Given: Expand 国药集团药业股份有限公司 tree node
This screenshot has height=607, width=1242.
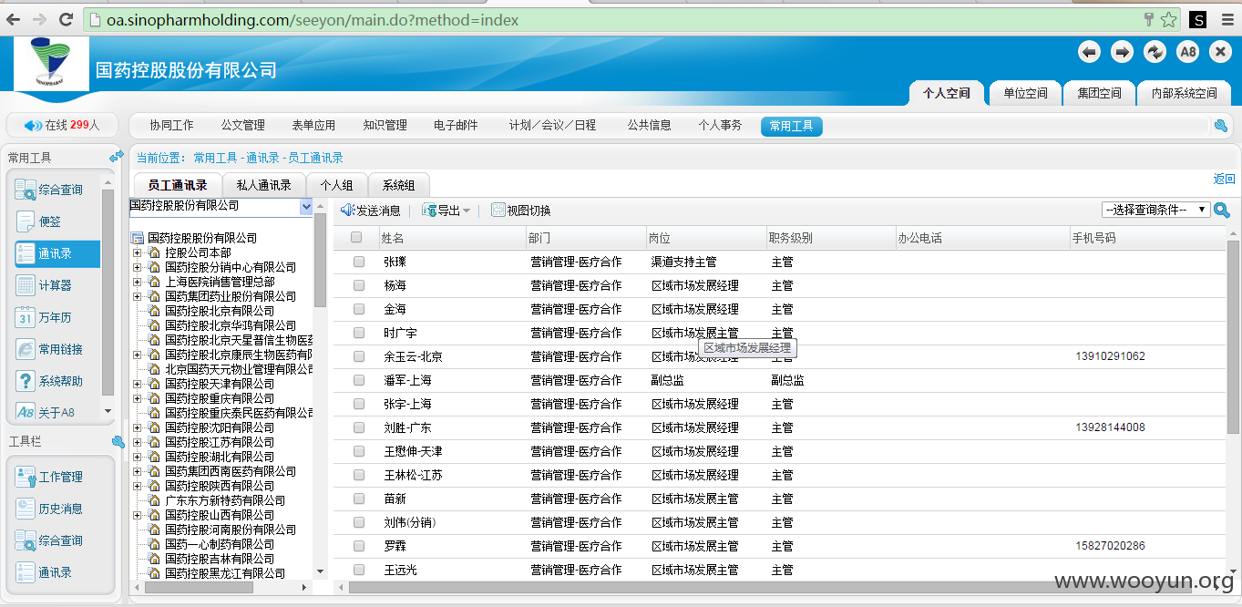Looking at the screenshot, I should [x=137, y=296].
